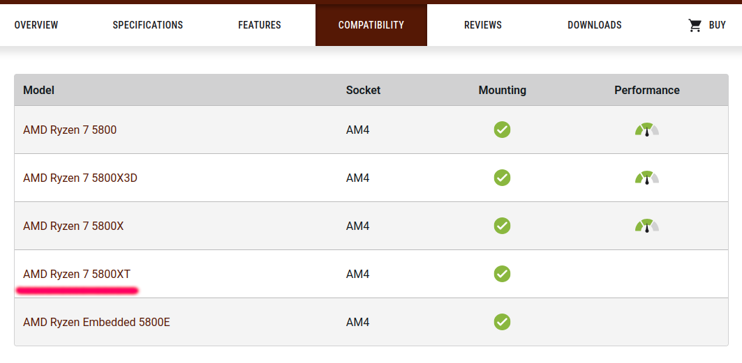Screen dimensions: 742x363
Task: Click AM4 socket in Ryzen 7 5800X3D row
Action: point(357,178)
